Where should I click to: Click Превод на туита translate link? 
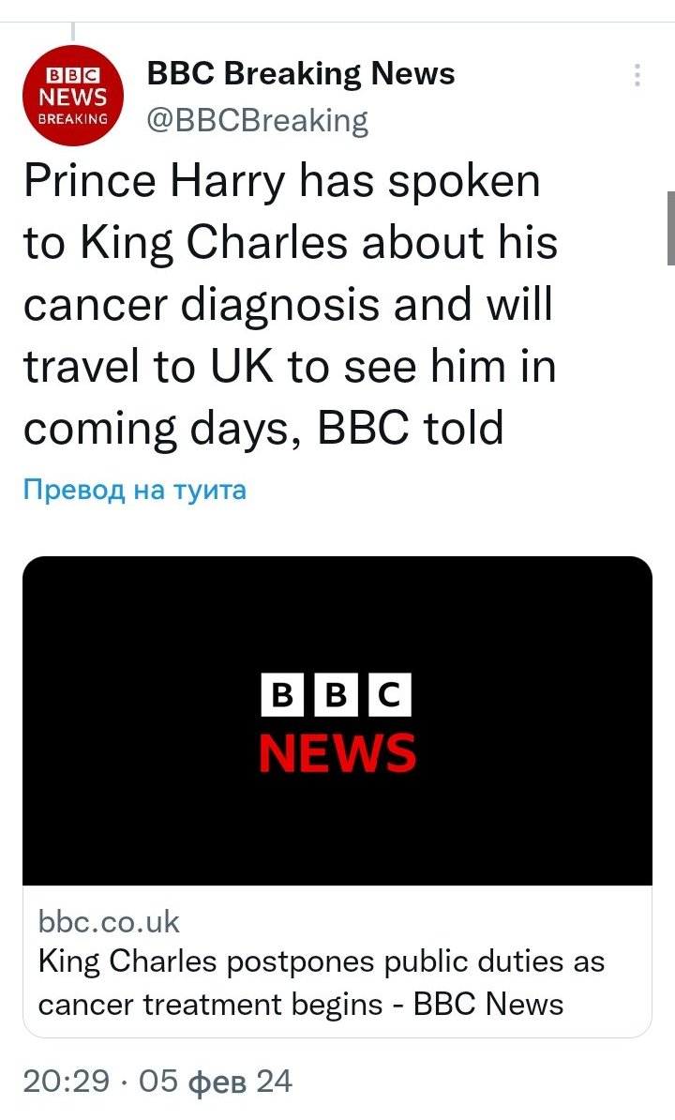pos(134,490)
